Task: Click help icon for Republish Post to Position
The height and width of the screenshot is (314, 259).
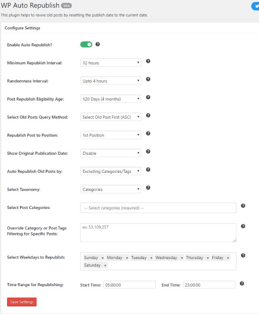Action: [x=148, y=133]
